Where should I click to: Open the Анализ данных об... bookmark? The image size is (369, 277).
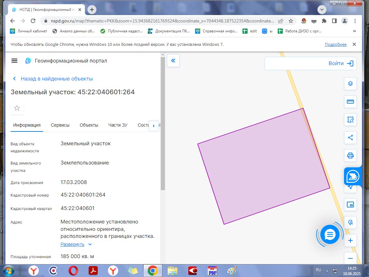coord(74,31)
